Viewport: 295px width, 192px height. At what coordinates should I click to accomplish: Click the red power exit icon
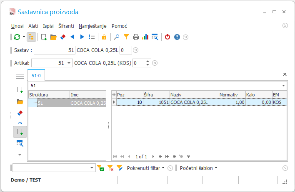pos(167,37)
